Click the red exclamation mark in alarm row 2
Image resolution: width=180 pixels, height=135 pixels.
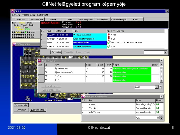109,39
